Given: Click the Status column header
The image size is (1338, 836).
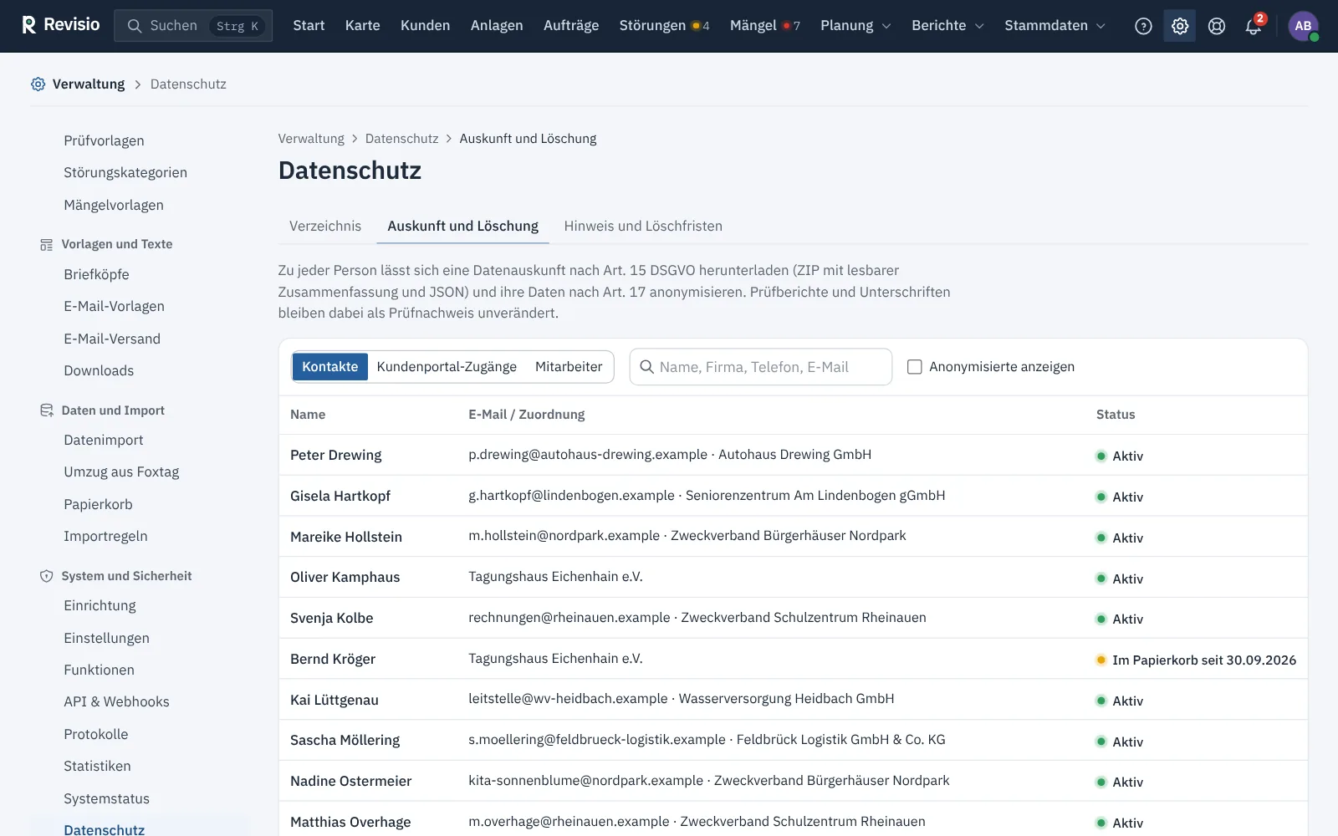Looking at the screenshot, I should [x=1116, y=415].
